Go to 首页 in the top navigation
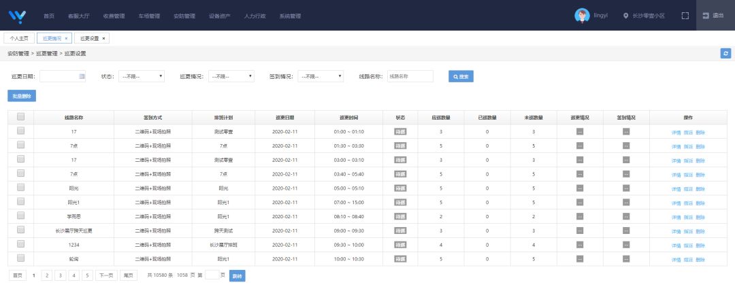 [x=49, y=16]
